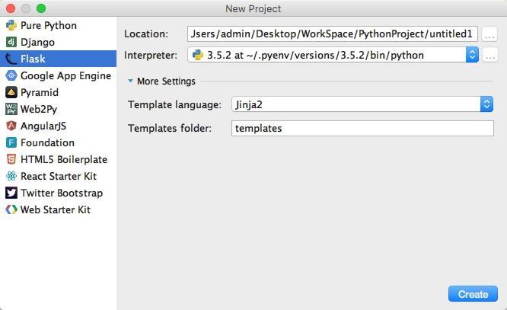Click the Templates folder label
The height and width of the screenshot is (310, 507).
click(x=170, y=129)
